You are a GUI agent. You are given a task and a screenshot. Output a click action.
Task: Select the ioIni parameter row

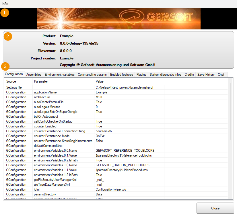click(x=116, y=189)
